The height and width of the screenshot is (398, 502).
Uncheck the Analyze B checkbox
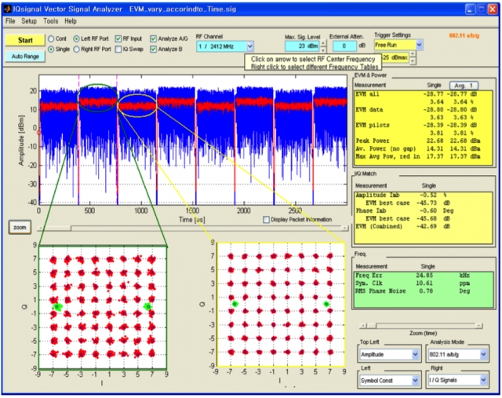[x=154, y=49]
